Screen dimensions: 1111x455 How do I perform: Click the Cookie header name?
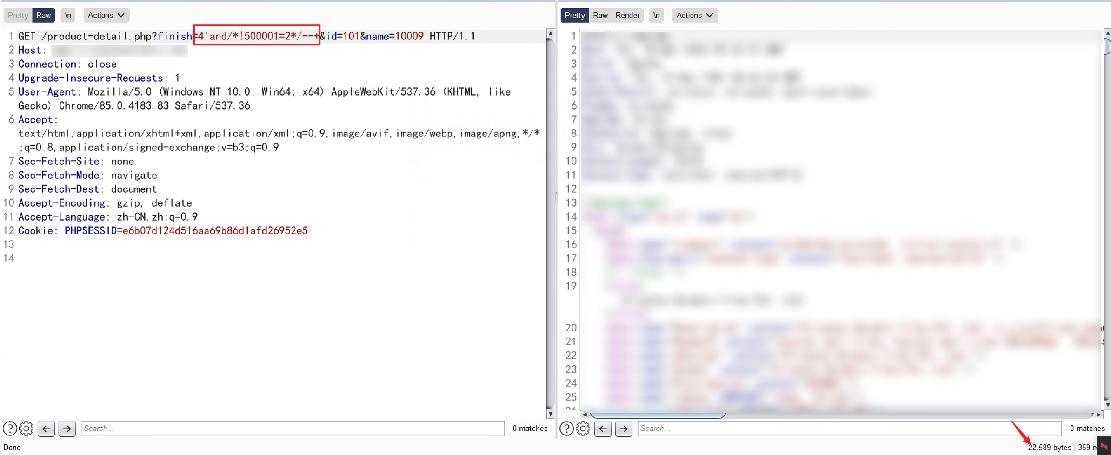point(36,231)
